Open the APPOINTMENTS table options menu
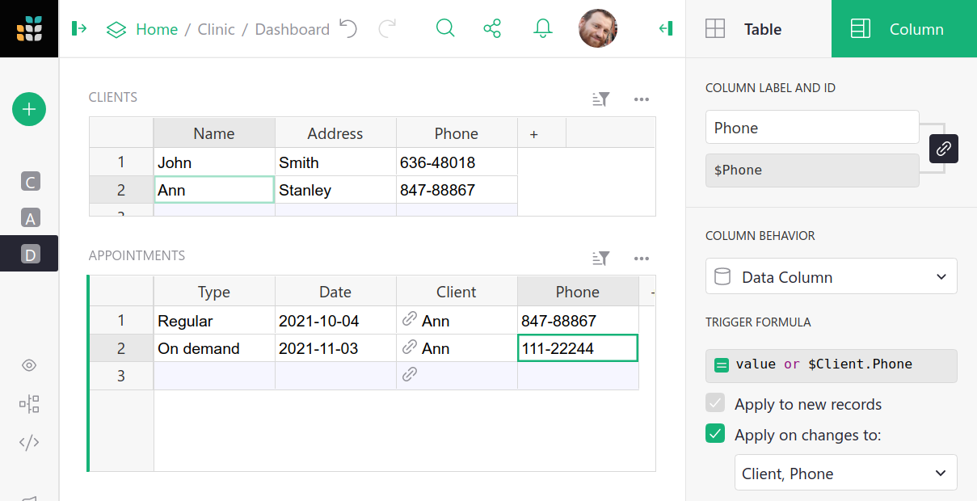Viewport: 977px width, 501px height. [642, 258]
